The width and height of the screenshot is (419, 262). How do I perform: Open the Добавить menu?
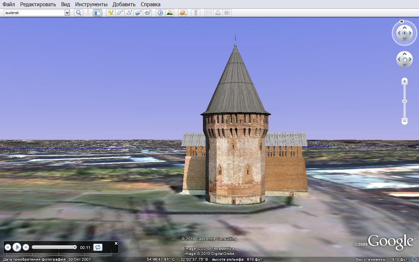(124, 4)
